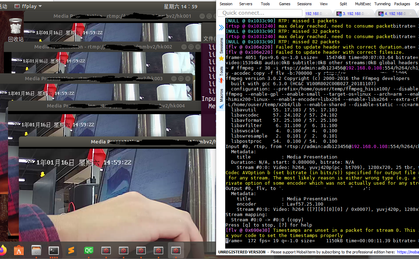Switch to Terminal in the dock
419x259 pixels.
point(54,250)
